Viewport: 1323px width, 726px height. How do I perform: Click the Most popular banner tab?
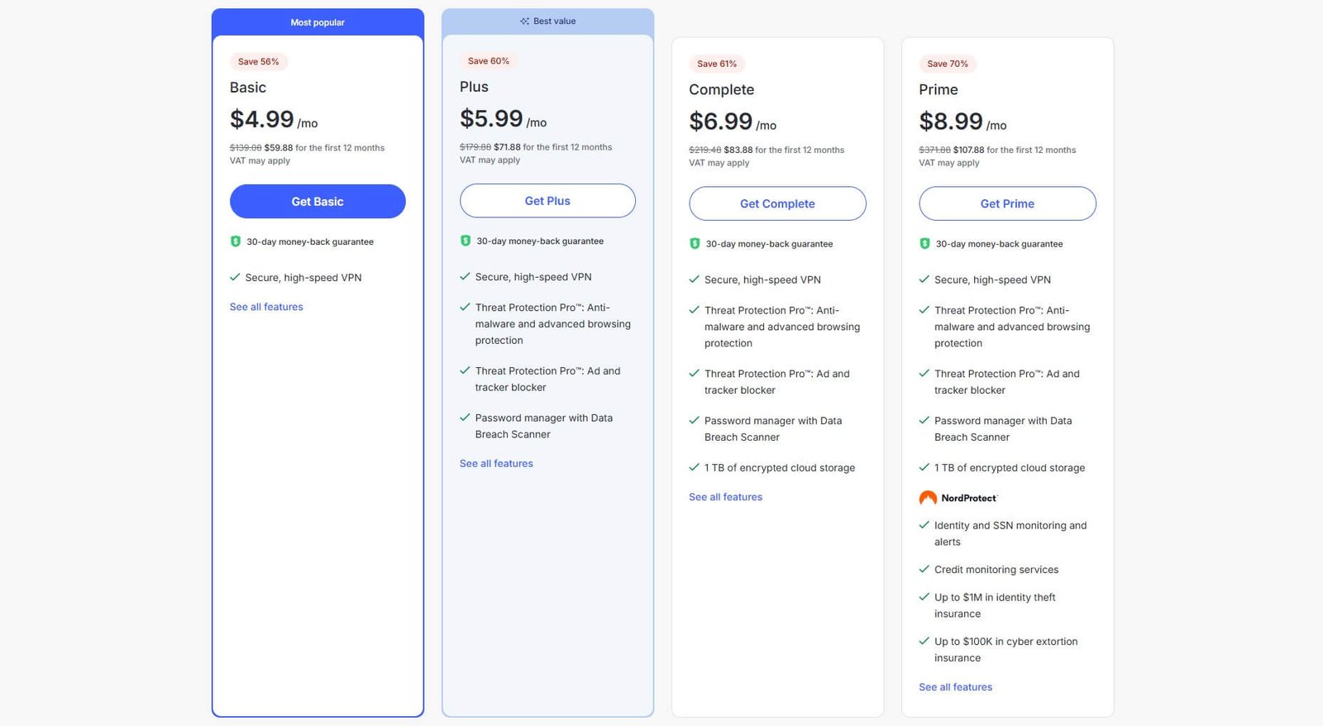[x=318, y=22]
